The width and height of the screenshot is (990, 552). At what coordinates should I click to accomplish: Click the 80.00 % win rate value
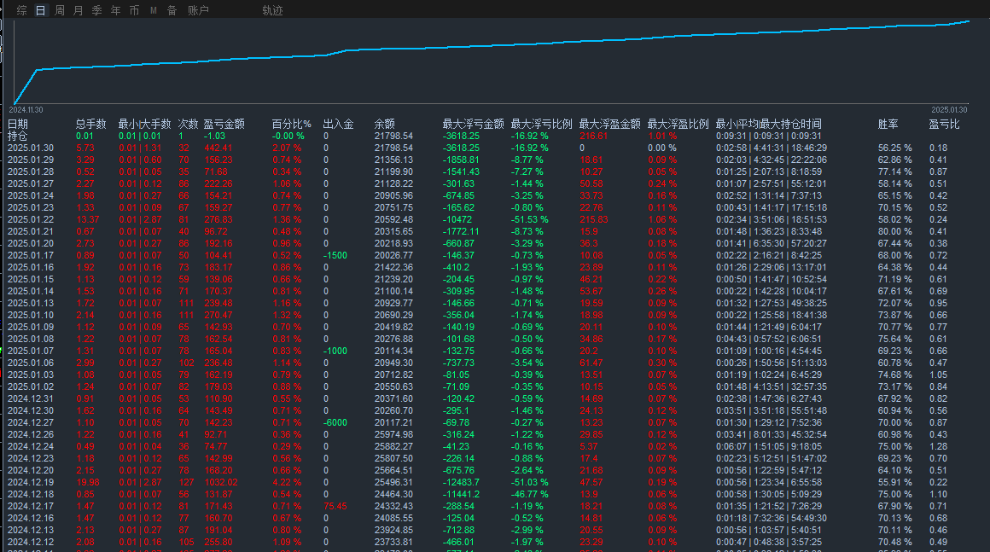pos(894,231)
